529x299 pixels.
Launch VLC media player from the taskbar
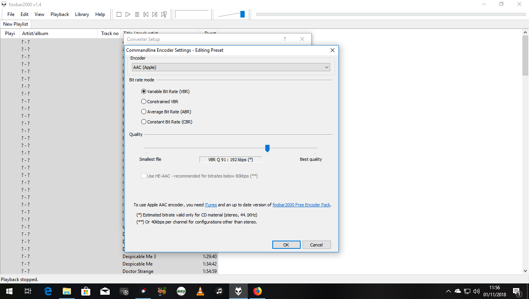200,291
